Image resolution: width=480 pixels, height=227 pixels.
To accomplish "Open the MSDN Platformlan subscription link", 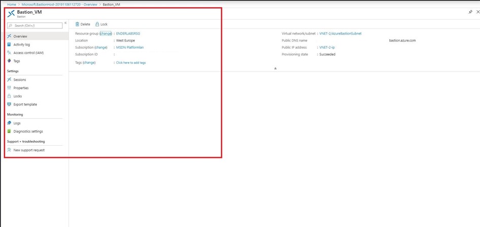I will pyautogui.click(x=130, y=48).
